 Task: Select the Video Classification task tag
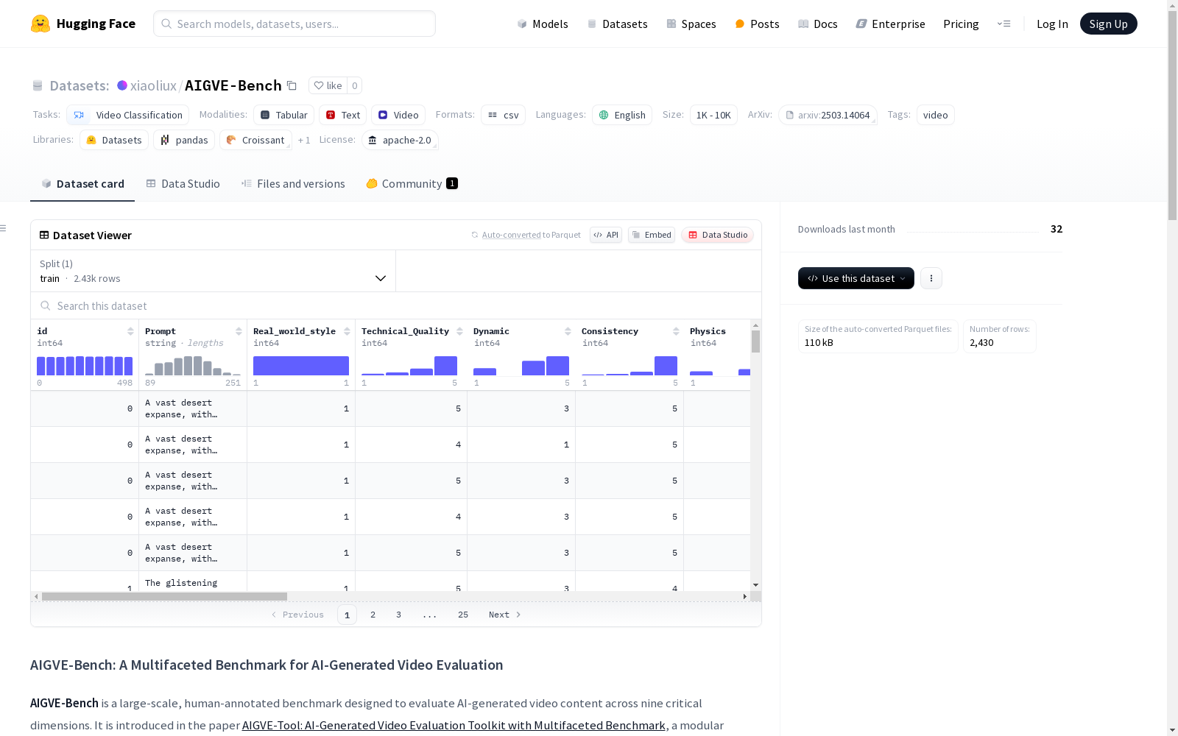click(127, 115)
